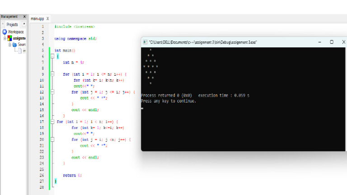Viewport: 347px width, 195px height.
Task: Fold the second outer loop at line 17
Action: click(x=52, y=122)
